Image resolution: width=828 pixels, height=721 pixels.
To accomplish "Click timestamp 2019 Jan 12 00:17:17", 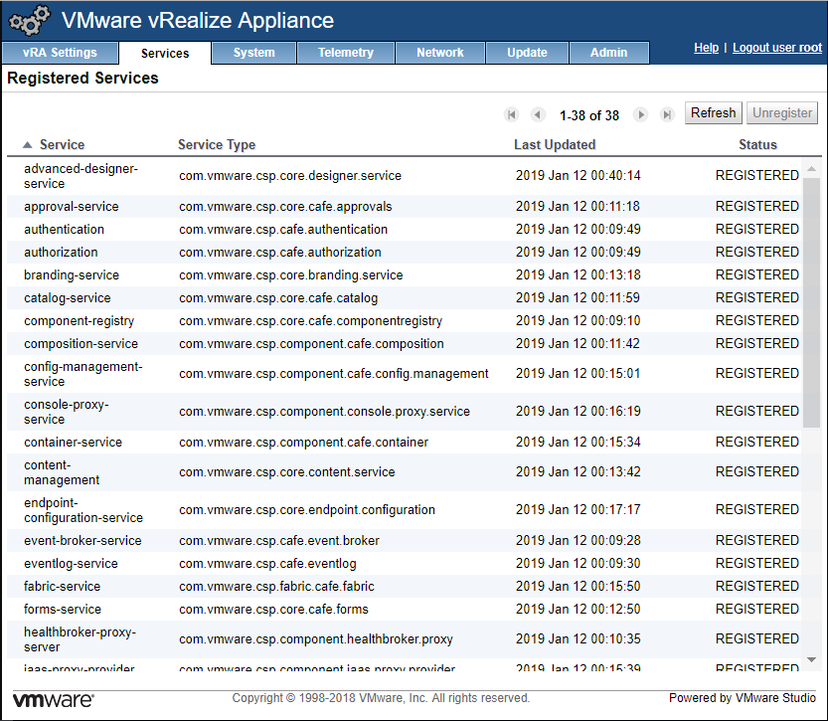I will (x=579, y=510).
